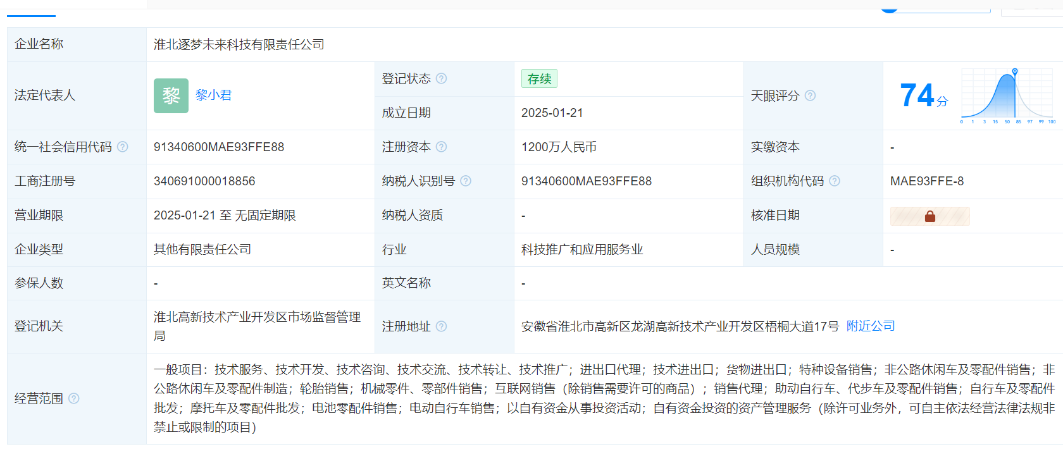Image resolution: width=1063 pixels, height=449 pixels.
Task: Click registration number 340691000018856
Action: [204, 181]
